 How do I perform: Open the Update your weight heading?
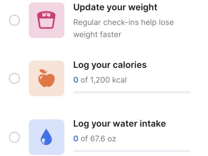[x=115, y=7]
